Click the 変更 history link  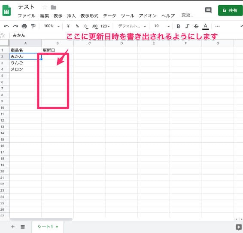coord(187,15)
